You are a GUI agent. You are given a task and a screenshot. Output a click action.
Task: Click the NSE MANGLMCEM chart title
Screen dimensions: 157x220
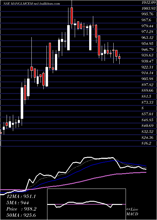tap(32, 4)
